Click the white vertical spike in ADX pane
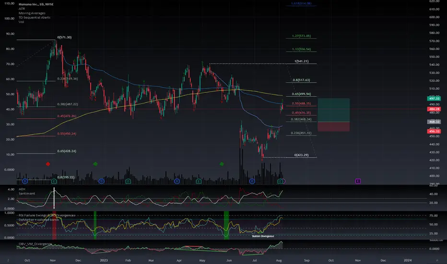 [x=54, y=198]
